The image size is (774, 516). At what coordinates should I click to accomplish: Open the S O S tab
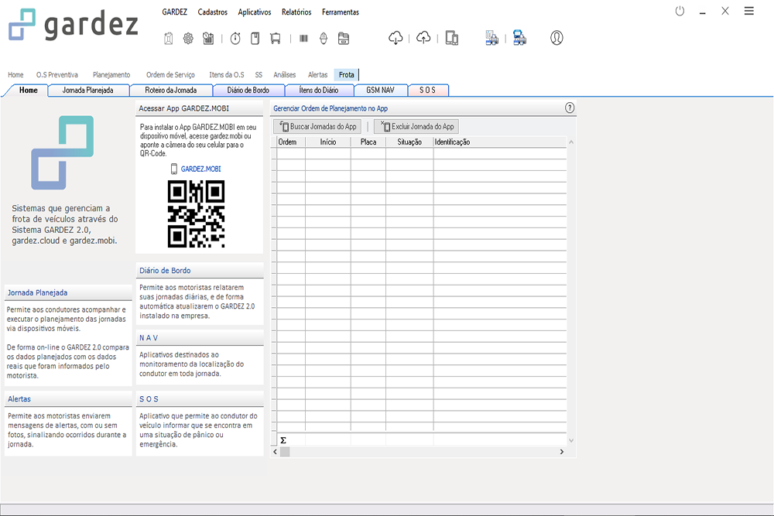427,91
